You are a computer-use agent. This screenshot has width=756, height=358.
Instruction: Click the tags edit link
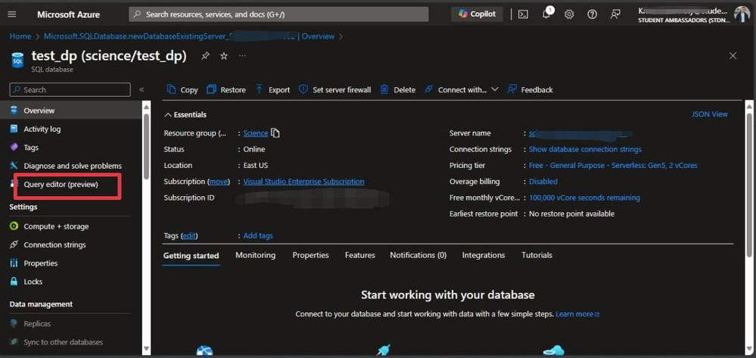(x=189, y=235)
